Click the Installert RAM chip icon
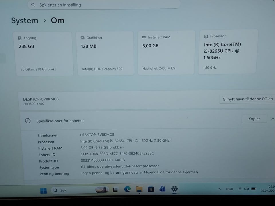Image resolution: width=275 pixels, height=206 pixels. tap(144, 37)
